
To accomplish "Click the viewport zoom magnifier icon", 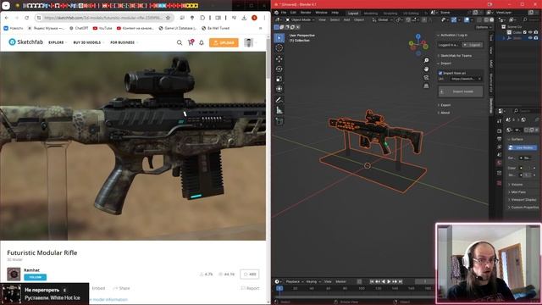I will [426, 60].
